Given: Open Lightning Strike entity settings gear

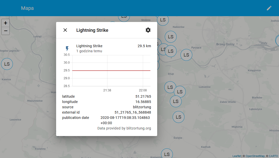Looking at the screenshot, I should tap(148, 30).
